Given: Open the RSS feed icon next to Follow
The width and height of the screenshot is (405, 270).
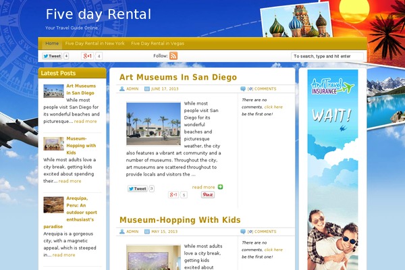Looking at the screenshot, I should pyautogui.click(x=173, y=56).
